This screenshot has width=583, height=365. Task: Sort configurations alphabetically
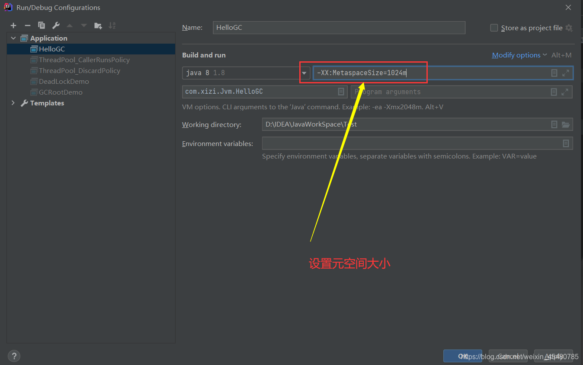coord(112,25)
